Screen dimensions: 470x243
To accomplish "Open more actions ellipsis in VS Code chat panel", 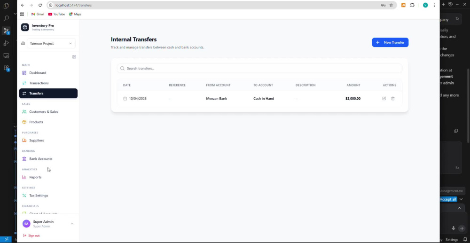I will tap(458, 4).
